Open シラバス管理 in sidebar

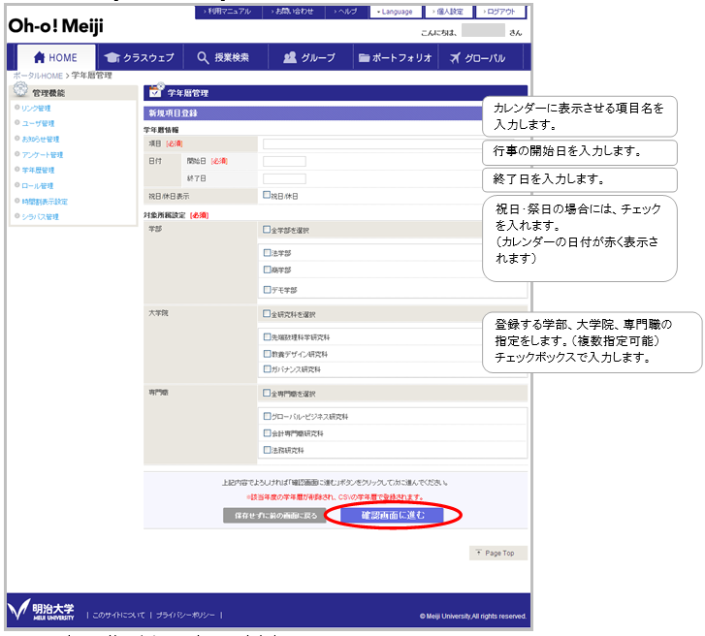pyautogui.click(x=41, y=217)
